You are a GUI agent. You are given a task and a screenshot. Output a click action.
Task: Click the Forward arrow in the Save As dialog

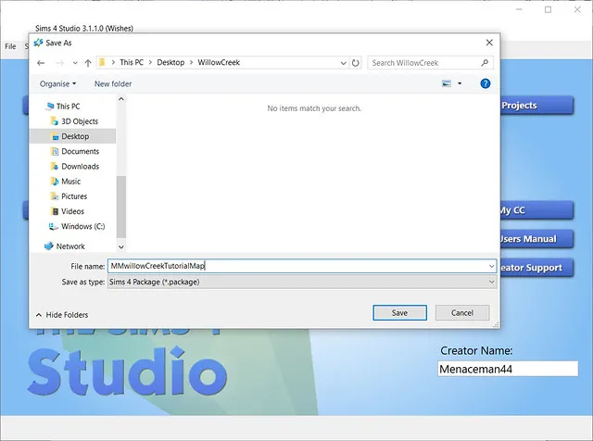coord(59,63)
